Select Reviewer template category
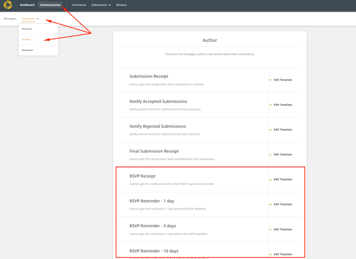This screenshot has width=356, height=259. click(28, 50)
